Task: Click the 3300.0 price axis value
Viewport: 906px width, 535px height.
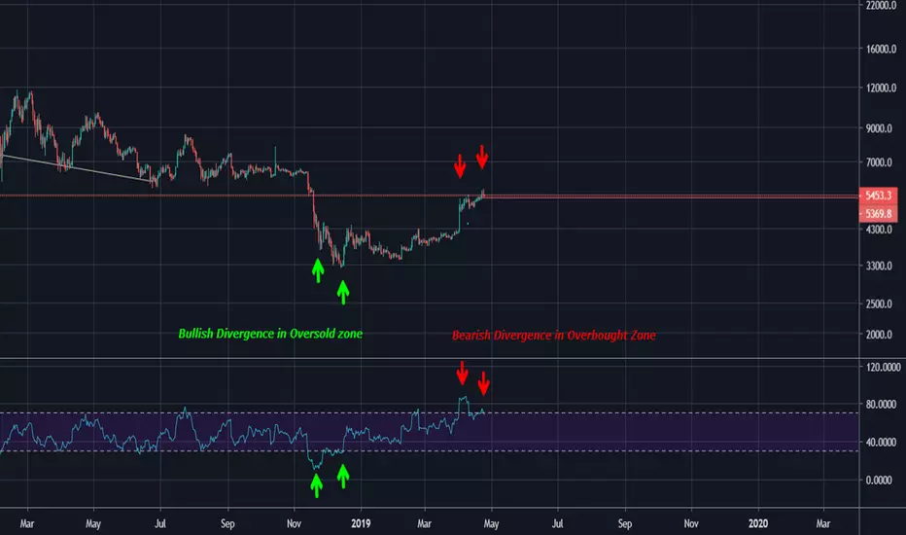Action: coord(881,267)
